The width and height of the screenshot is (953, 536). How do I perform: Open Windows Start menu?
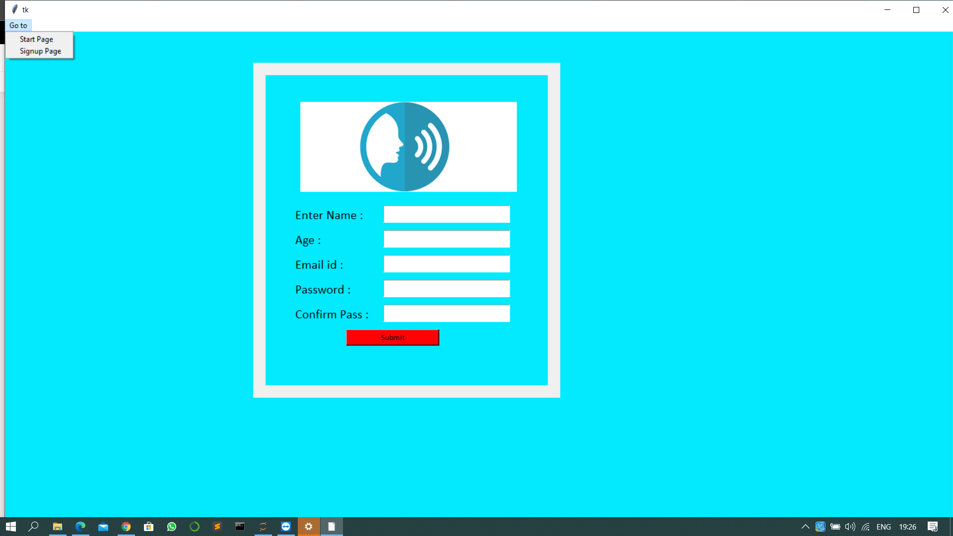coord(11,527)
